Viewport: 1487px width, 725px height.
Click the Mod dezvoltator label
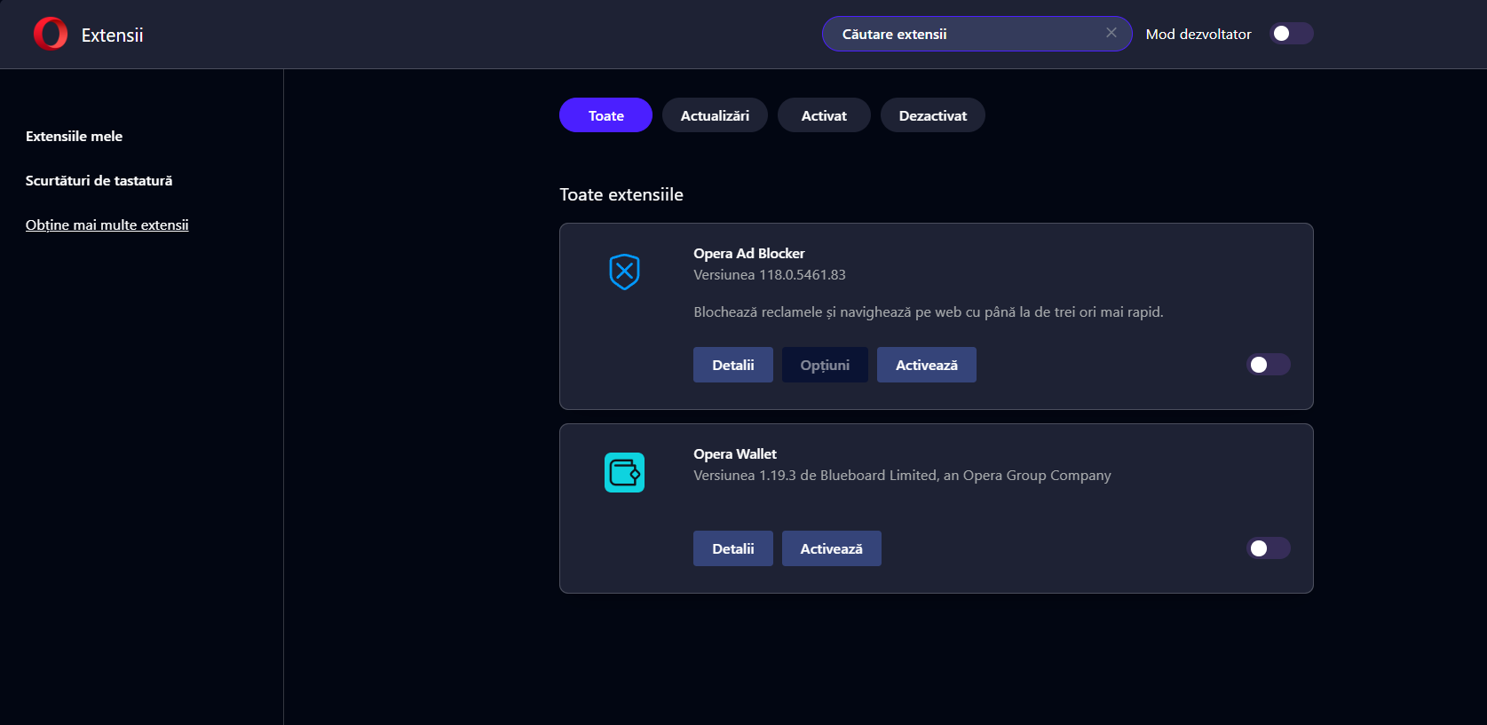[x=1198, y=34]
